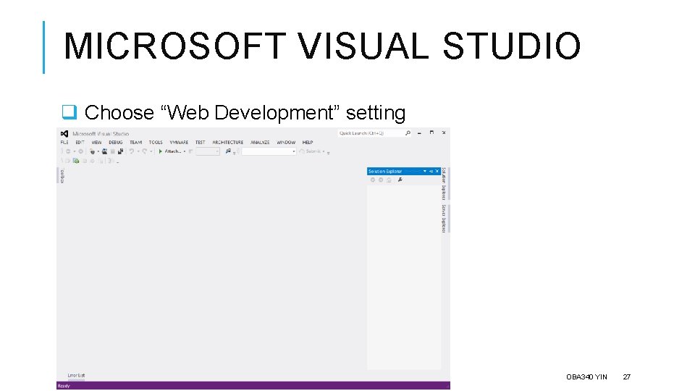Open the ARCHITECTURE menu
The image size is (695, 391).
(228, 143)
